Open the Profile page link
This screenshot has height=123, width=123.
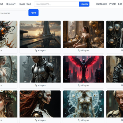(x=113, y=4)
